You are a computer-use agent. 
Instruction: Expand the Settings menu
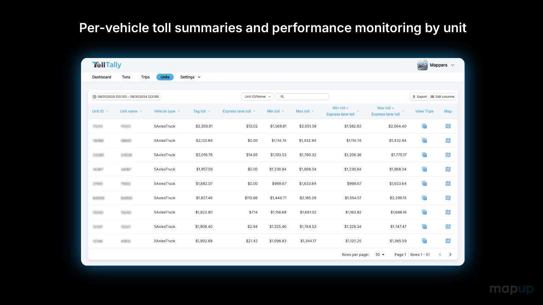pyautogui.click(x=190, y=77)
